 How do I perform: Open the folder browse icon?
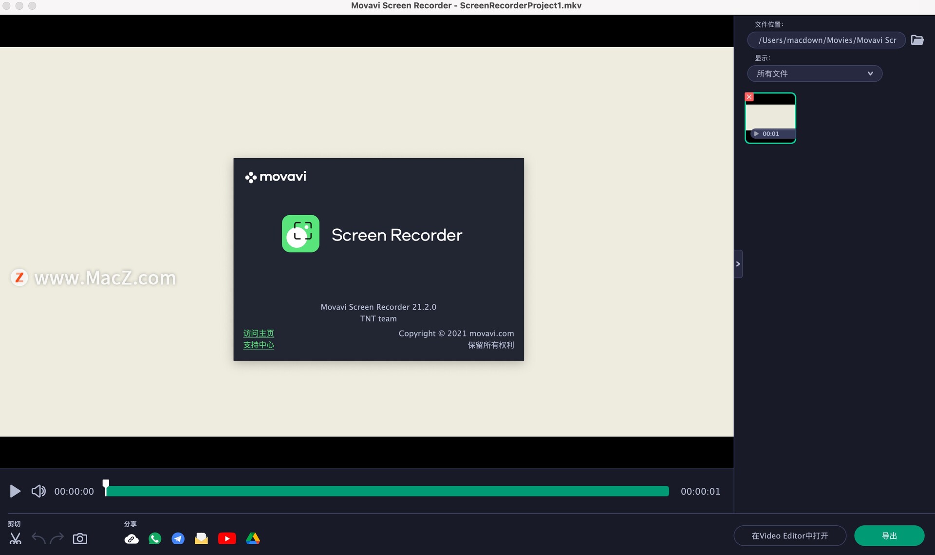pos(917,40)
